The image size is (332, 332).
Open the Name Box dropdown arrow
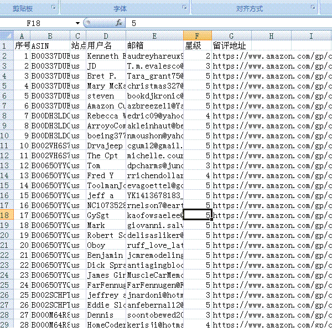click(77, 23)
